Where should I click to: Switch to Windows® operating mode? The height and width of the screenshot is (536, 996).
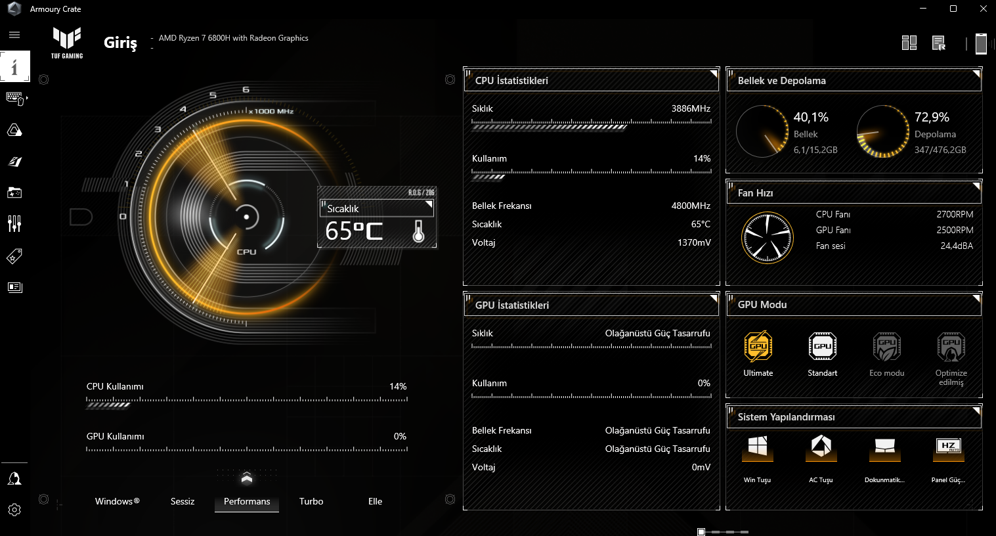pyautogui.click(x=118, y=501)
